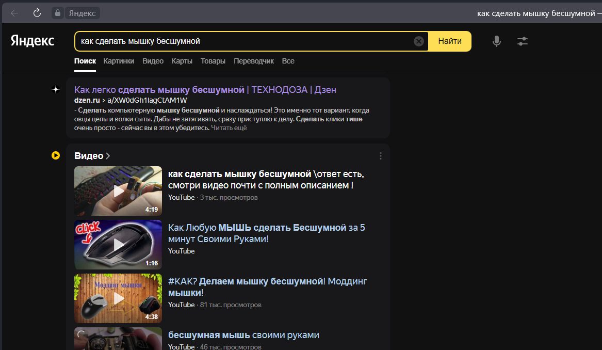Screen dimensions: 602x350
Task: Click the dzen.ru URL breadcrumb
Action: (x=131, y=100)
